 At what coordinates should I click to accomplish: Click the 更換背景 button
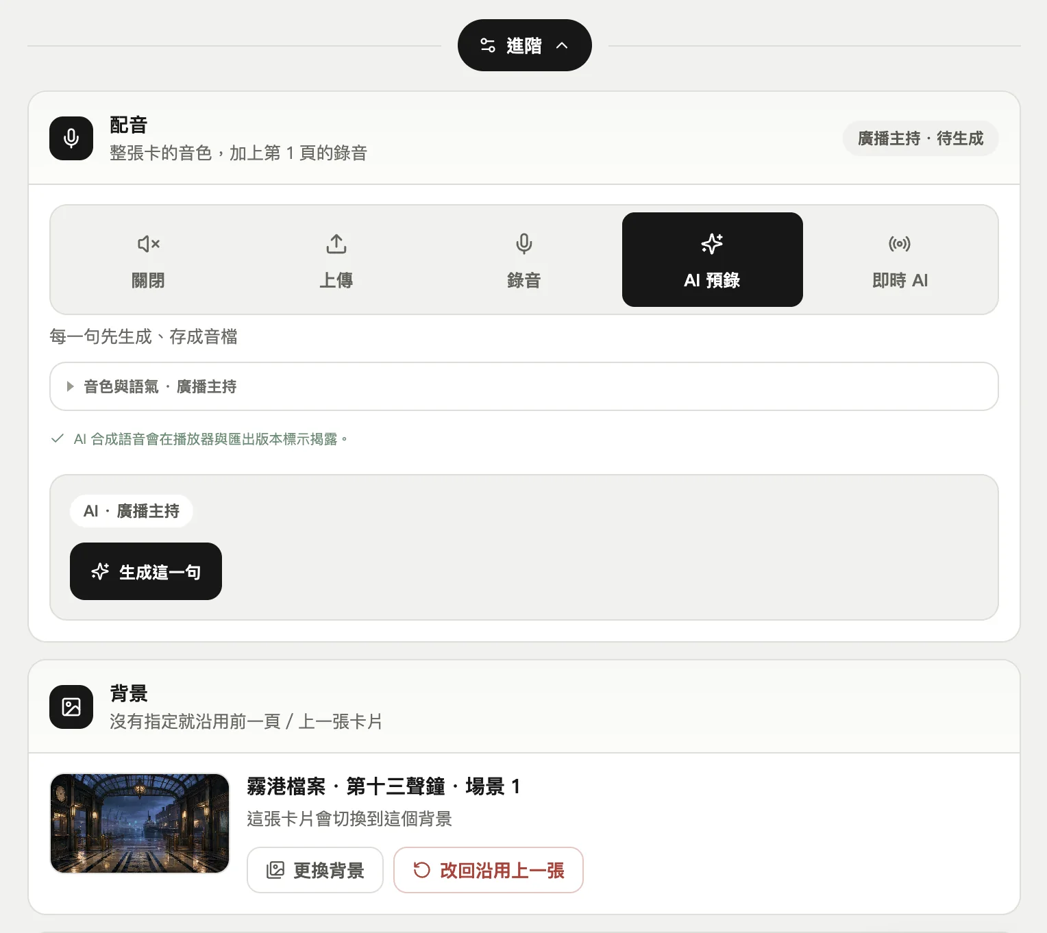(315, 870)
